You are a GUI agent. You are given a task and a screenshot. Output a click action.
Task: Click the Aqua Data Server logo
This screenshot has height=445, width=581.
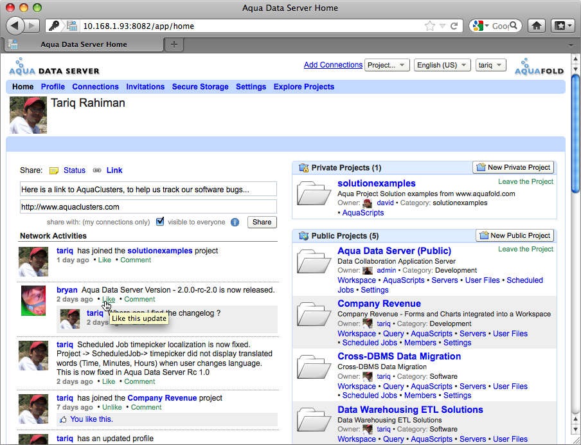click(x=54, y=67)
